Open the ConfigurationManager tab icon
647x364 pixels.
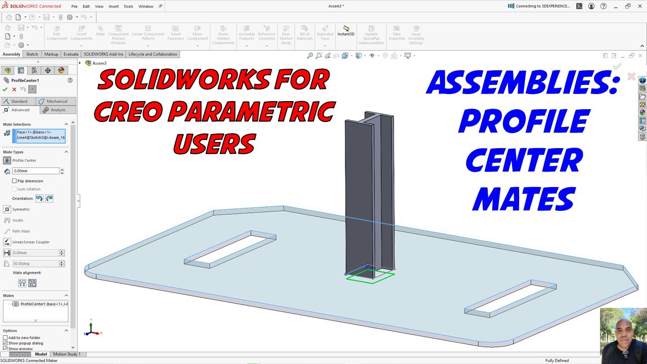point(34,70)
